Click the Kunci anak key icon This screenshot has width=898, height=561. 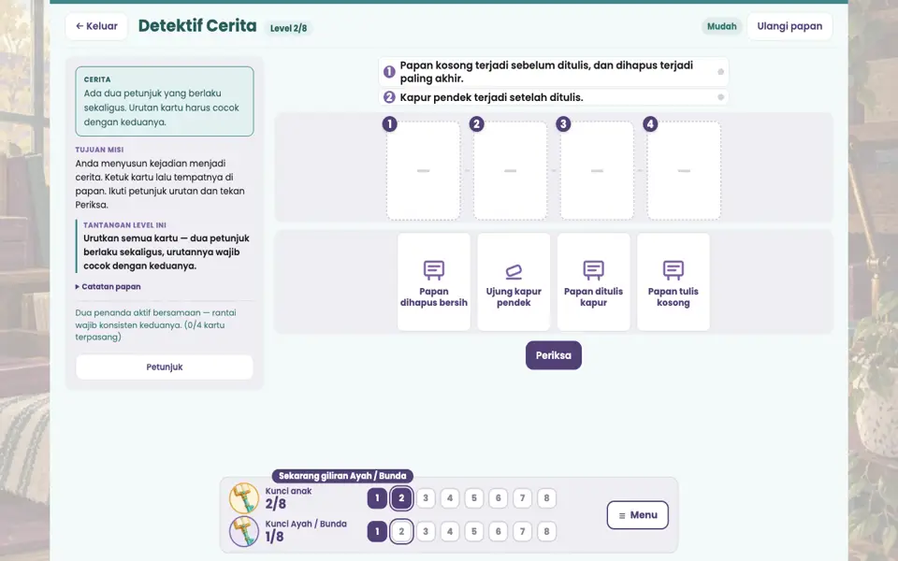244,497
